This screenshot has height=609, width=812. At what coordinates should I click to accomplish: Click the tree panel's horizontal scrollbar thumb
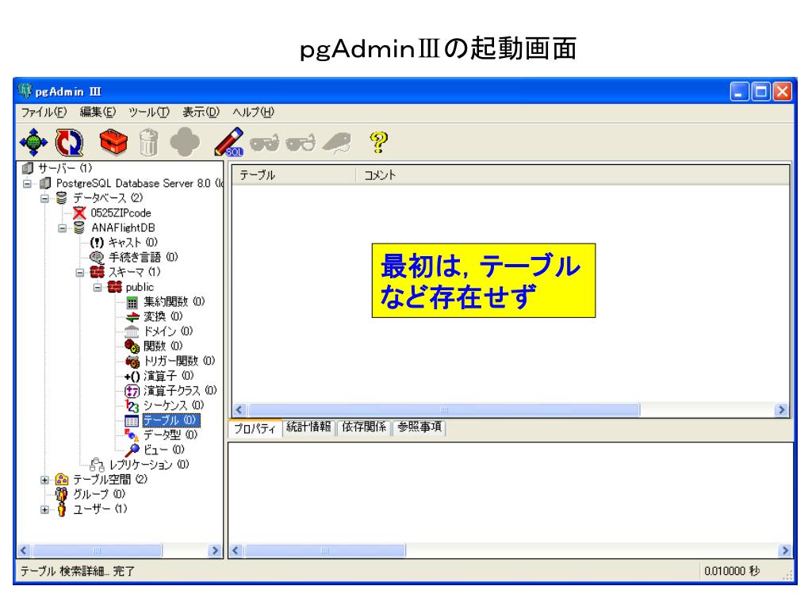coord(97,550)
